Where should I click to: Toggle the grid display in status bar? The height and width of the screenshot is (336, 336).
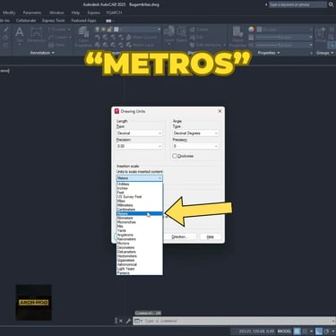coord(297,332)
